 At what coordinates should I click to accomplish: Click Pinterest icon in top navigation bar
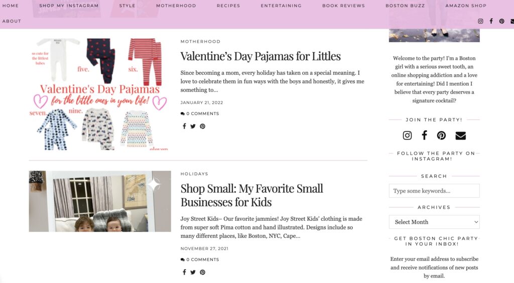tap(501, 21)
